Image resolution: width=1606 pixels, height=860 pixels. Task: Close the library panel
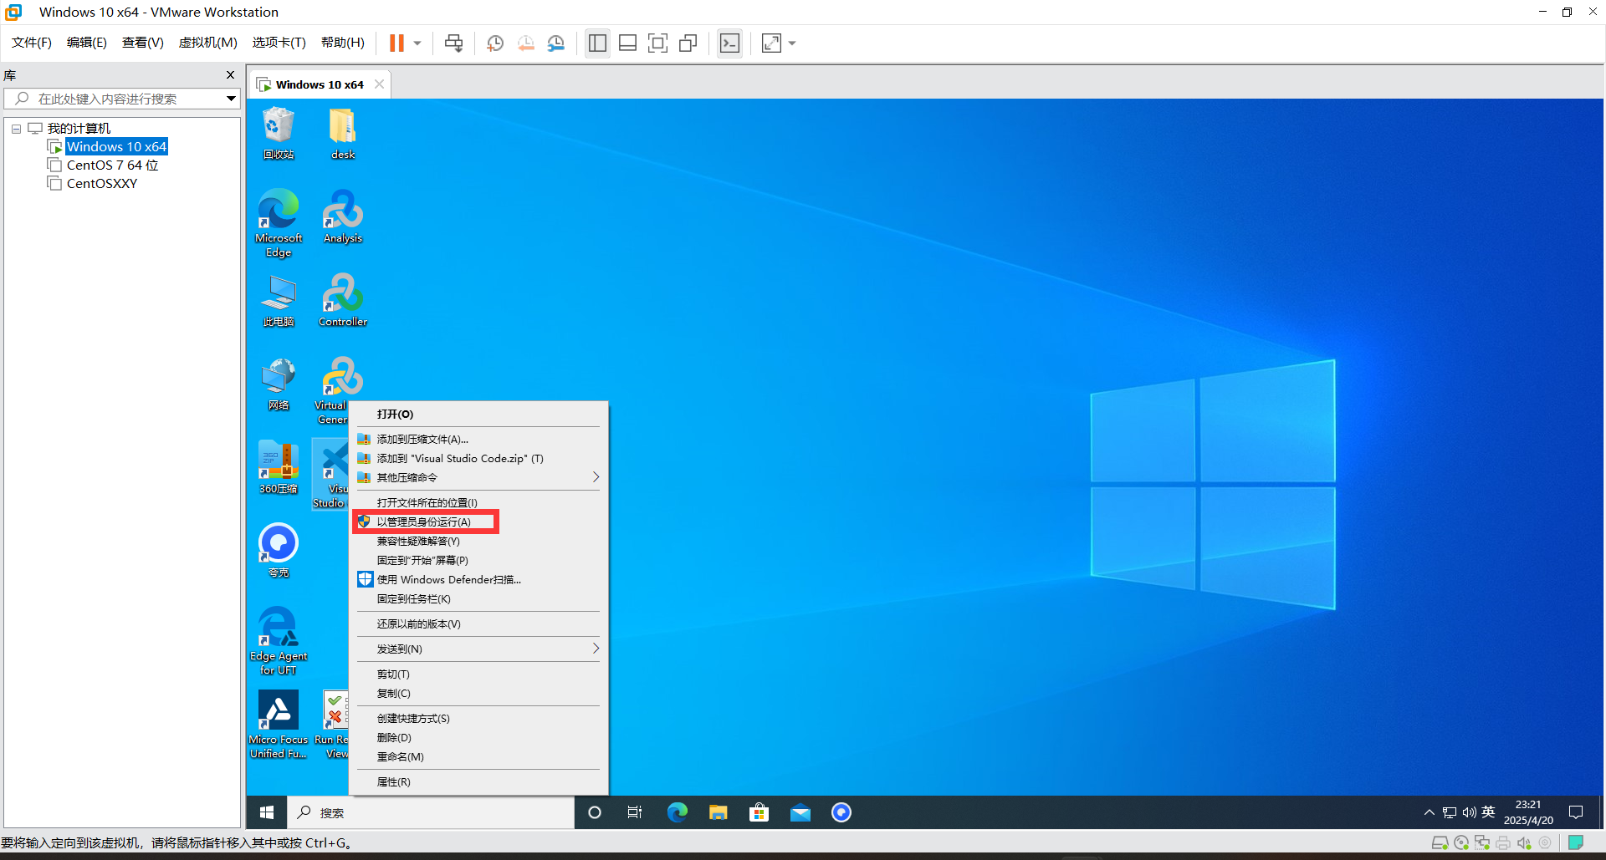pos(230,75)
